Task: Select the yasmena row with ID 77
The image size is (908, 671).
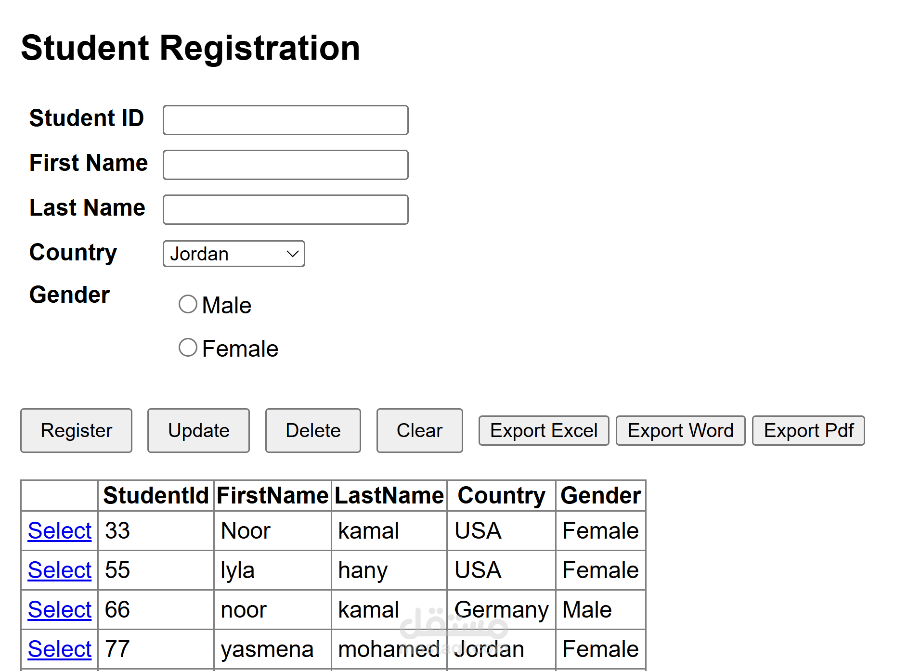Action: pyautogui.click(x=60, y=649)
